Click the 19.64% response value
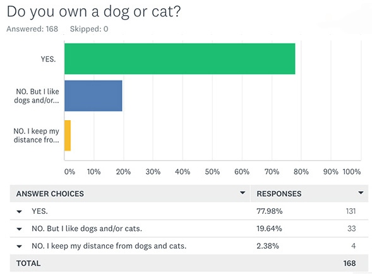The height and width of the screenshot is (274, 372). click(269, 228)
